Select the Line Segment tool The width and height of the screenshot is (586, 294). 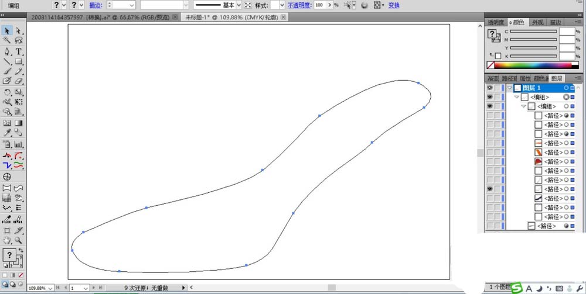[7, 61]
